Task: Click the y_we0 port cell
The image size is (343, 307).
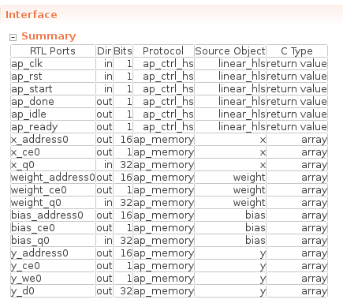Action: [x=53, y=279]
